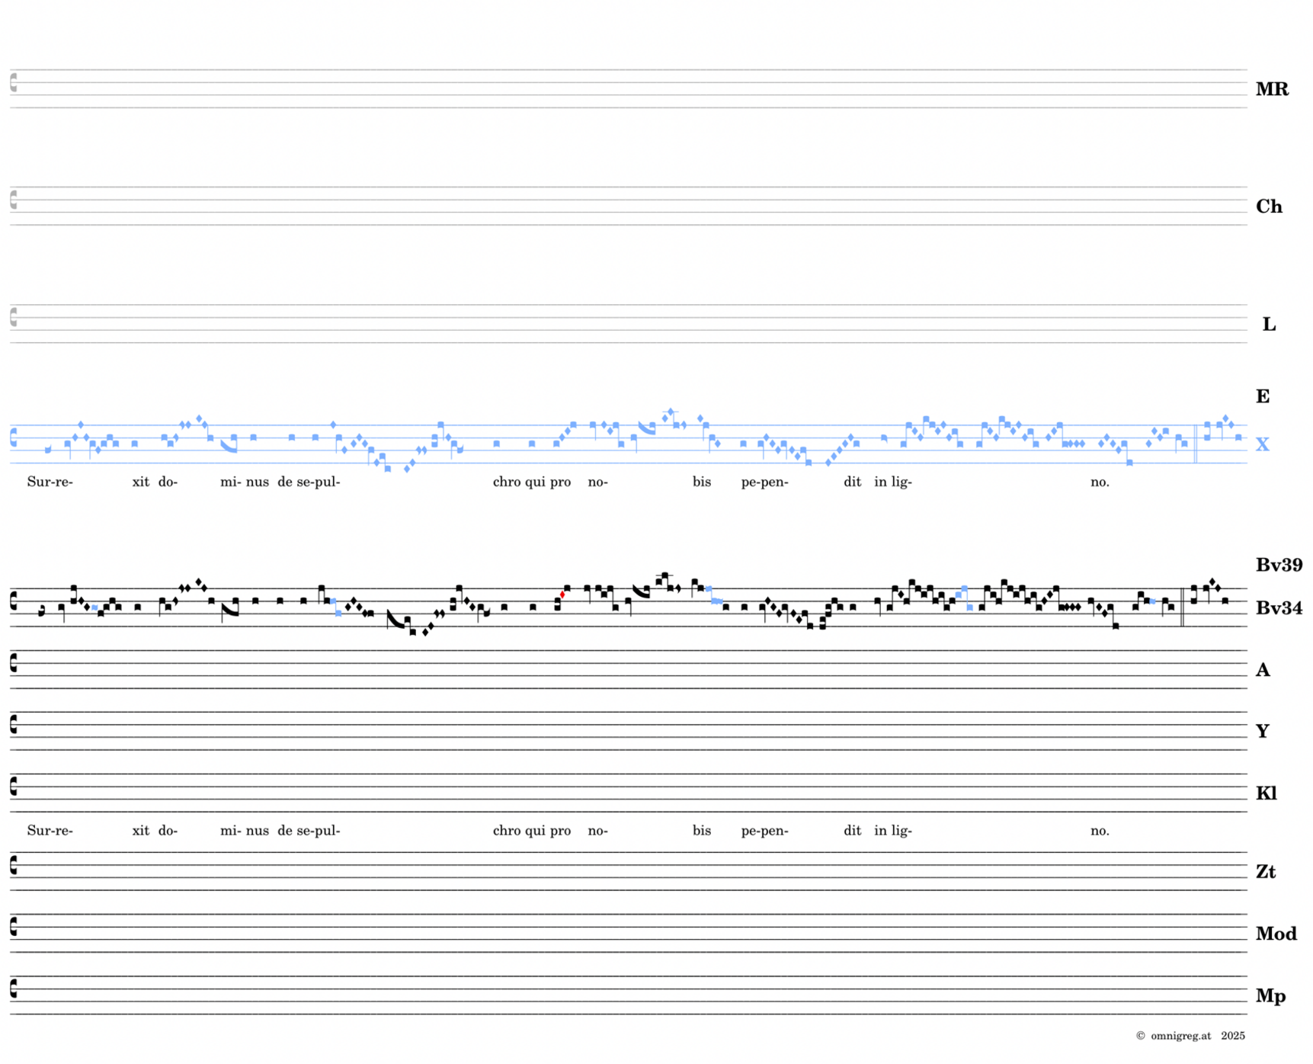Image resolution: width=1313 pixels, height=1064 pixels.
Task: Select the MR source label
Action: point(1271,89)
